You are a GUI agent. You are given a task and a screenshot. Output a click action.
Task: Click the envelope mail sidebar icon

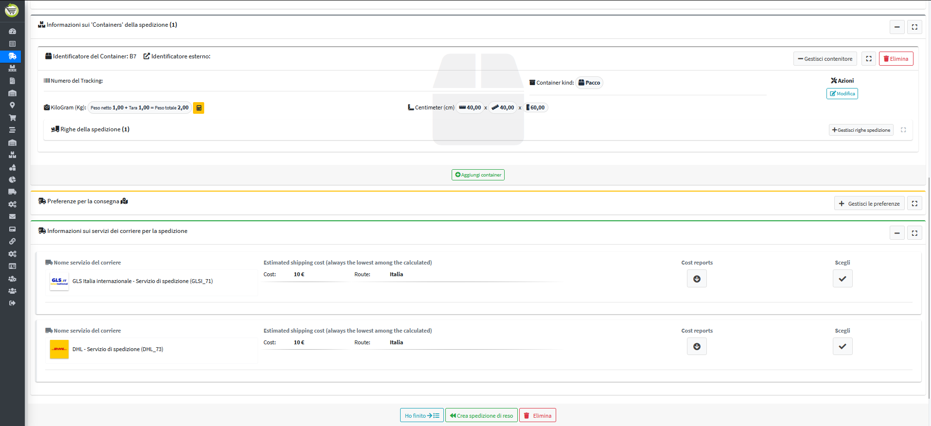click(x=12, y=216)
